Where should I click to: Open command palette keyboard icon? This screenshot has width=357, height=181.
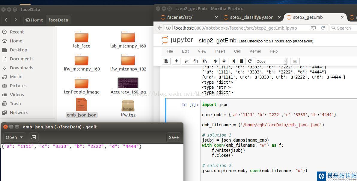295,61
